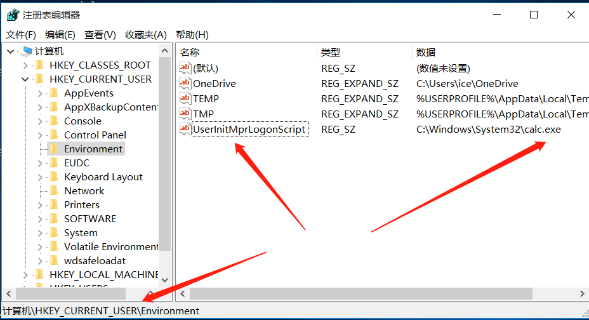Viewport: 589px width, 320px height.
Task: Click the tree pane scroll down arrow
Action: click(164, 280)
